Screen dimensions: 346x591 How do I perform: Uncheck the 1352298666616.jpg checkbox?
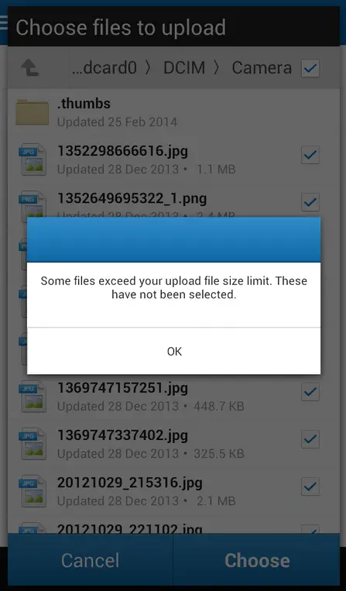tap(310, 155)
